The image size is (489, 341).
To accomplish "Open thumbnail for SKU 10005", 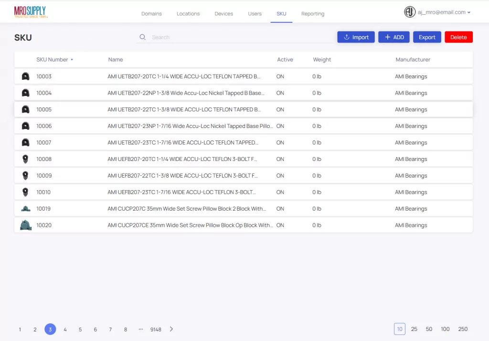I will 26,109.
